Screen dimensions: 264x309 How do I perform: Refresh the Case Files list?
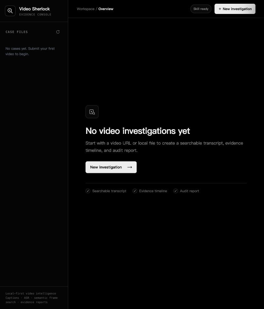click(58, 32)
